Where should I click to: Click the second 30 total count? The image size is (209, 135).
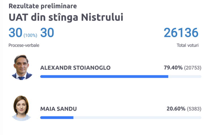pyautogui.click(x=47, y=33)
